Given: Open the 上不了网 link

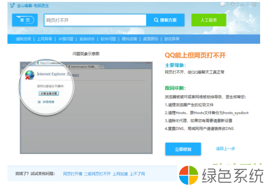Looking at the screenshot, I should (137, 174).
